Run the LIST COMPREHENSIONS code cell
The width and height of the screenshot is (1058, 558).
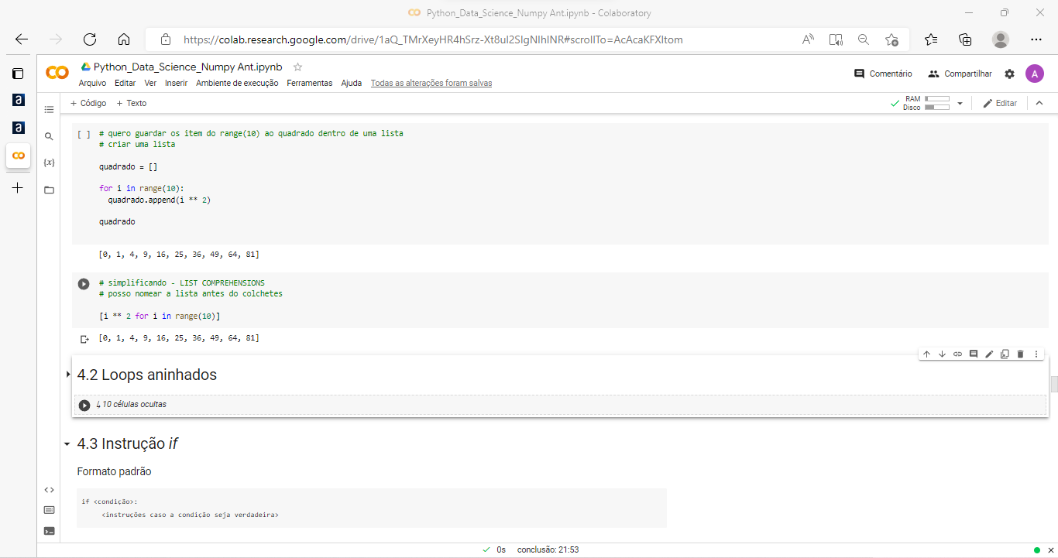84,284
